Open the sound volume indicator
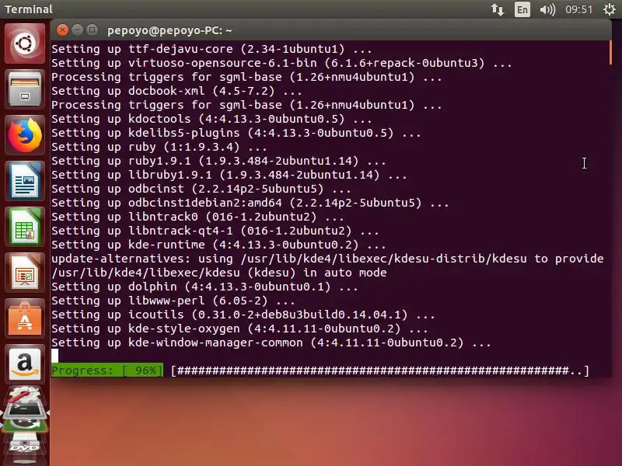Viewport: 622px width, 466px height. point(547,9)
